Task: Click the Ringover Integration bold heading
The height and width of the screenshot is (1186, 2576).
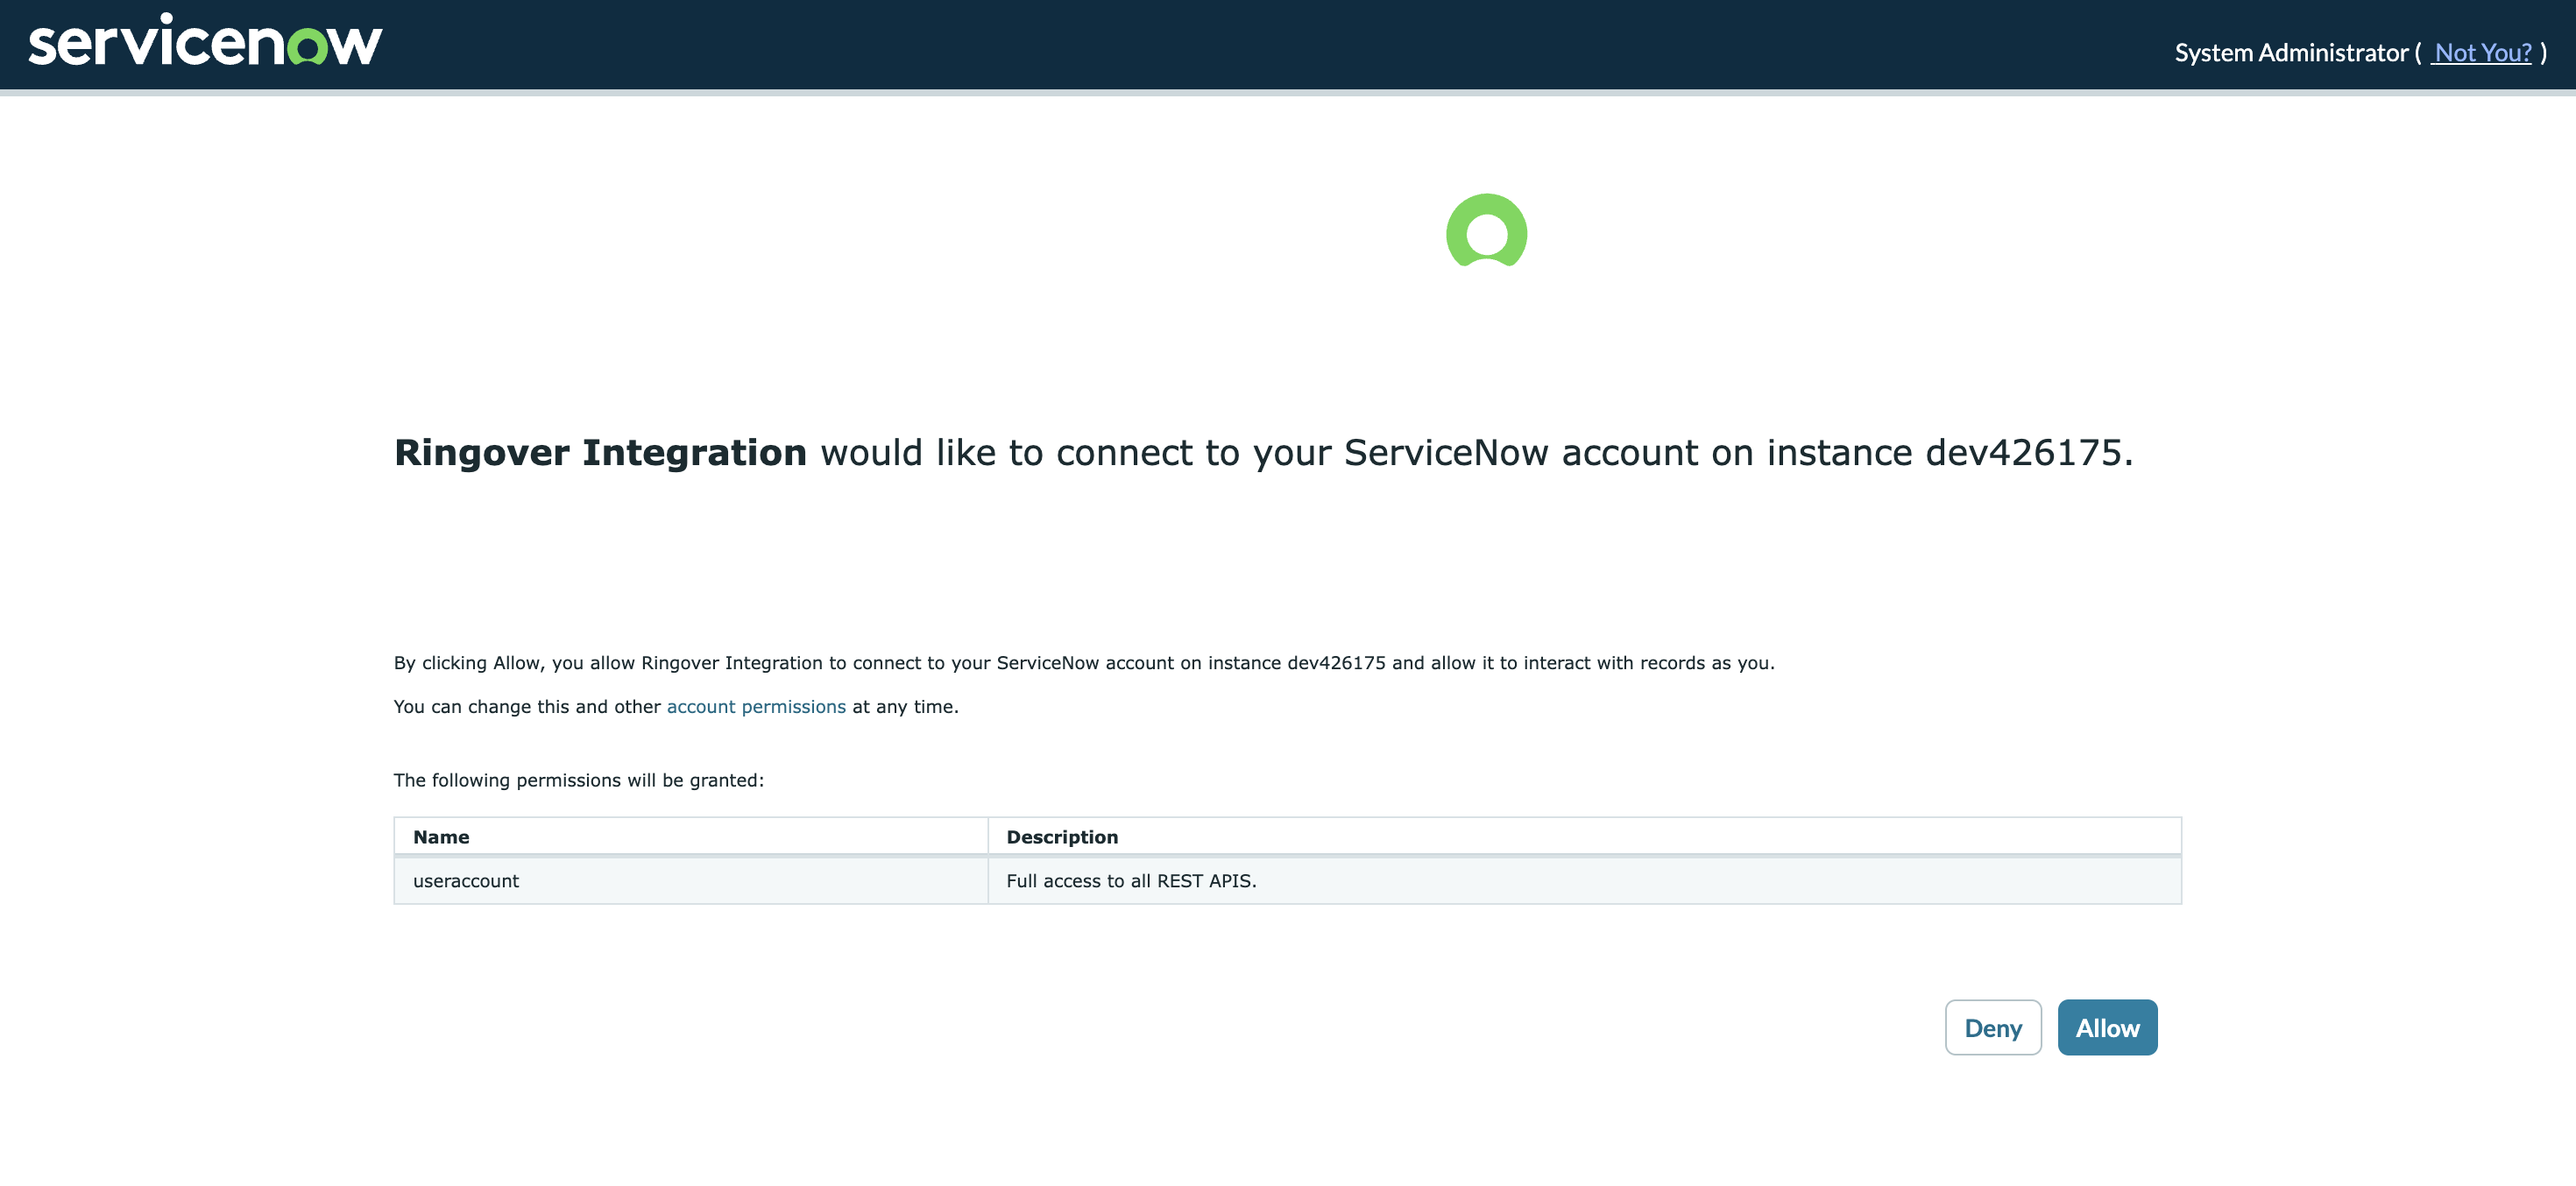Action: tap(600, 453)
